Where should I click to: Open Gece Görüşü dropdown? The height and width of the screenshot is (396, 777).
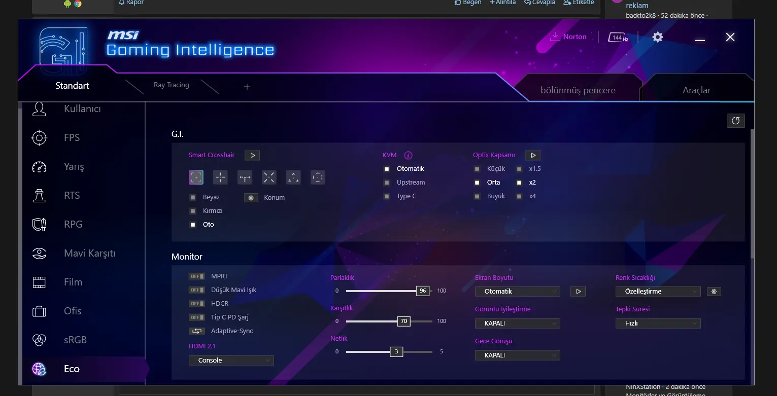(x=518, y=355)
